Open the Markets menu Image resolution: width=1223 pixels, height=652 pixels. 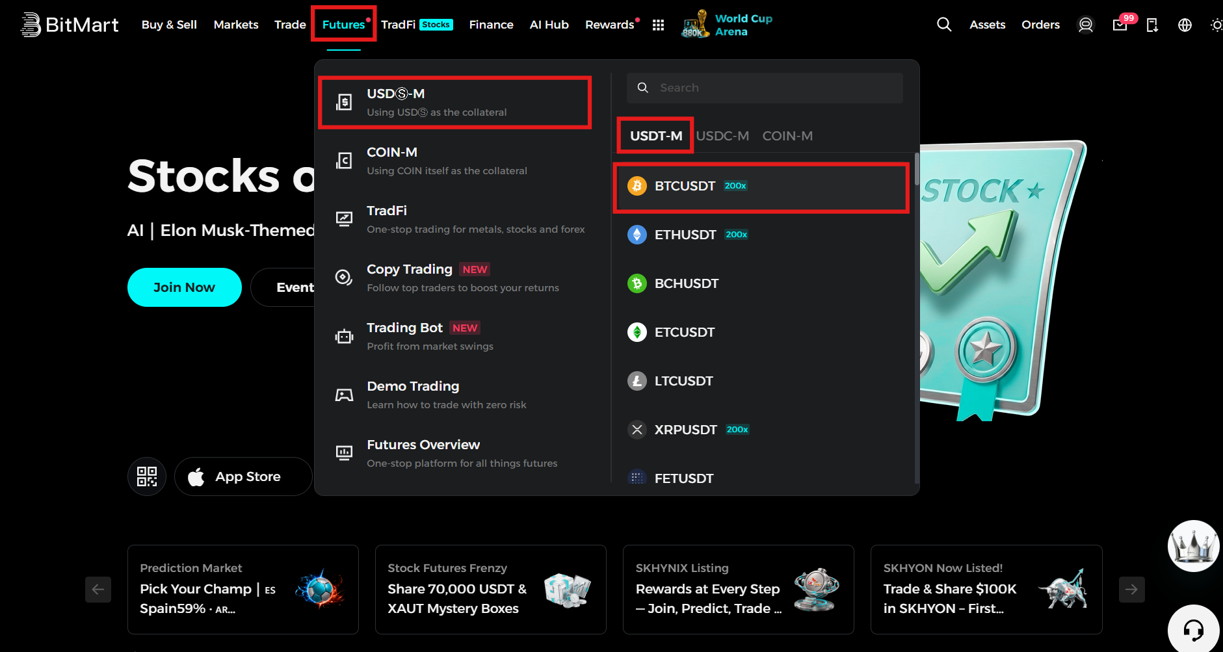(236, 25)
